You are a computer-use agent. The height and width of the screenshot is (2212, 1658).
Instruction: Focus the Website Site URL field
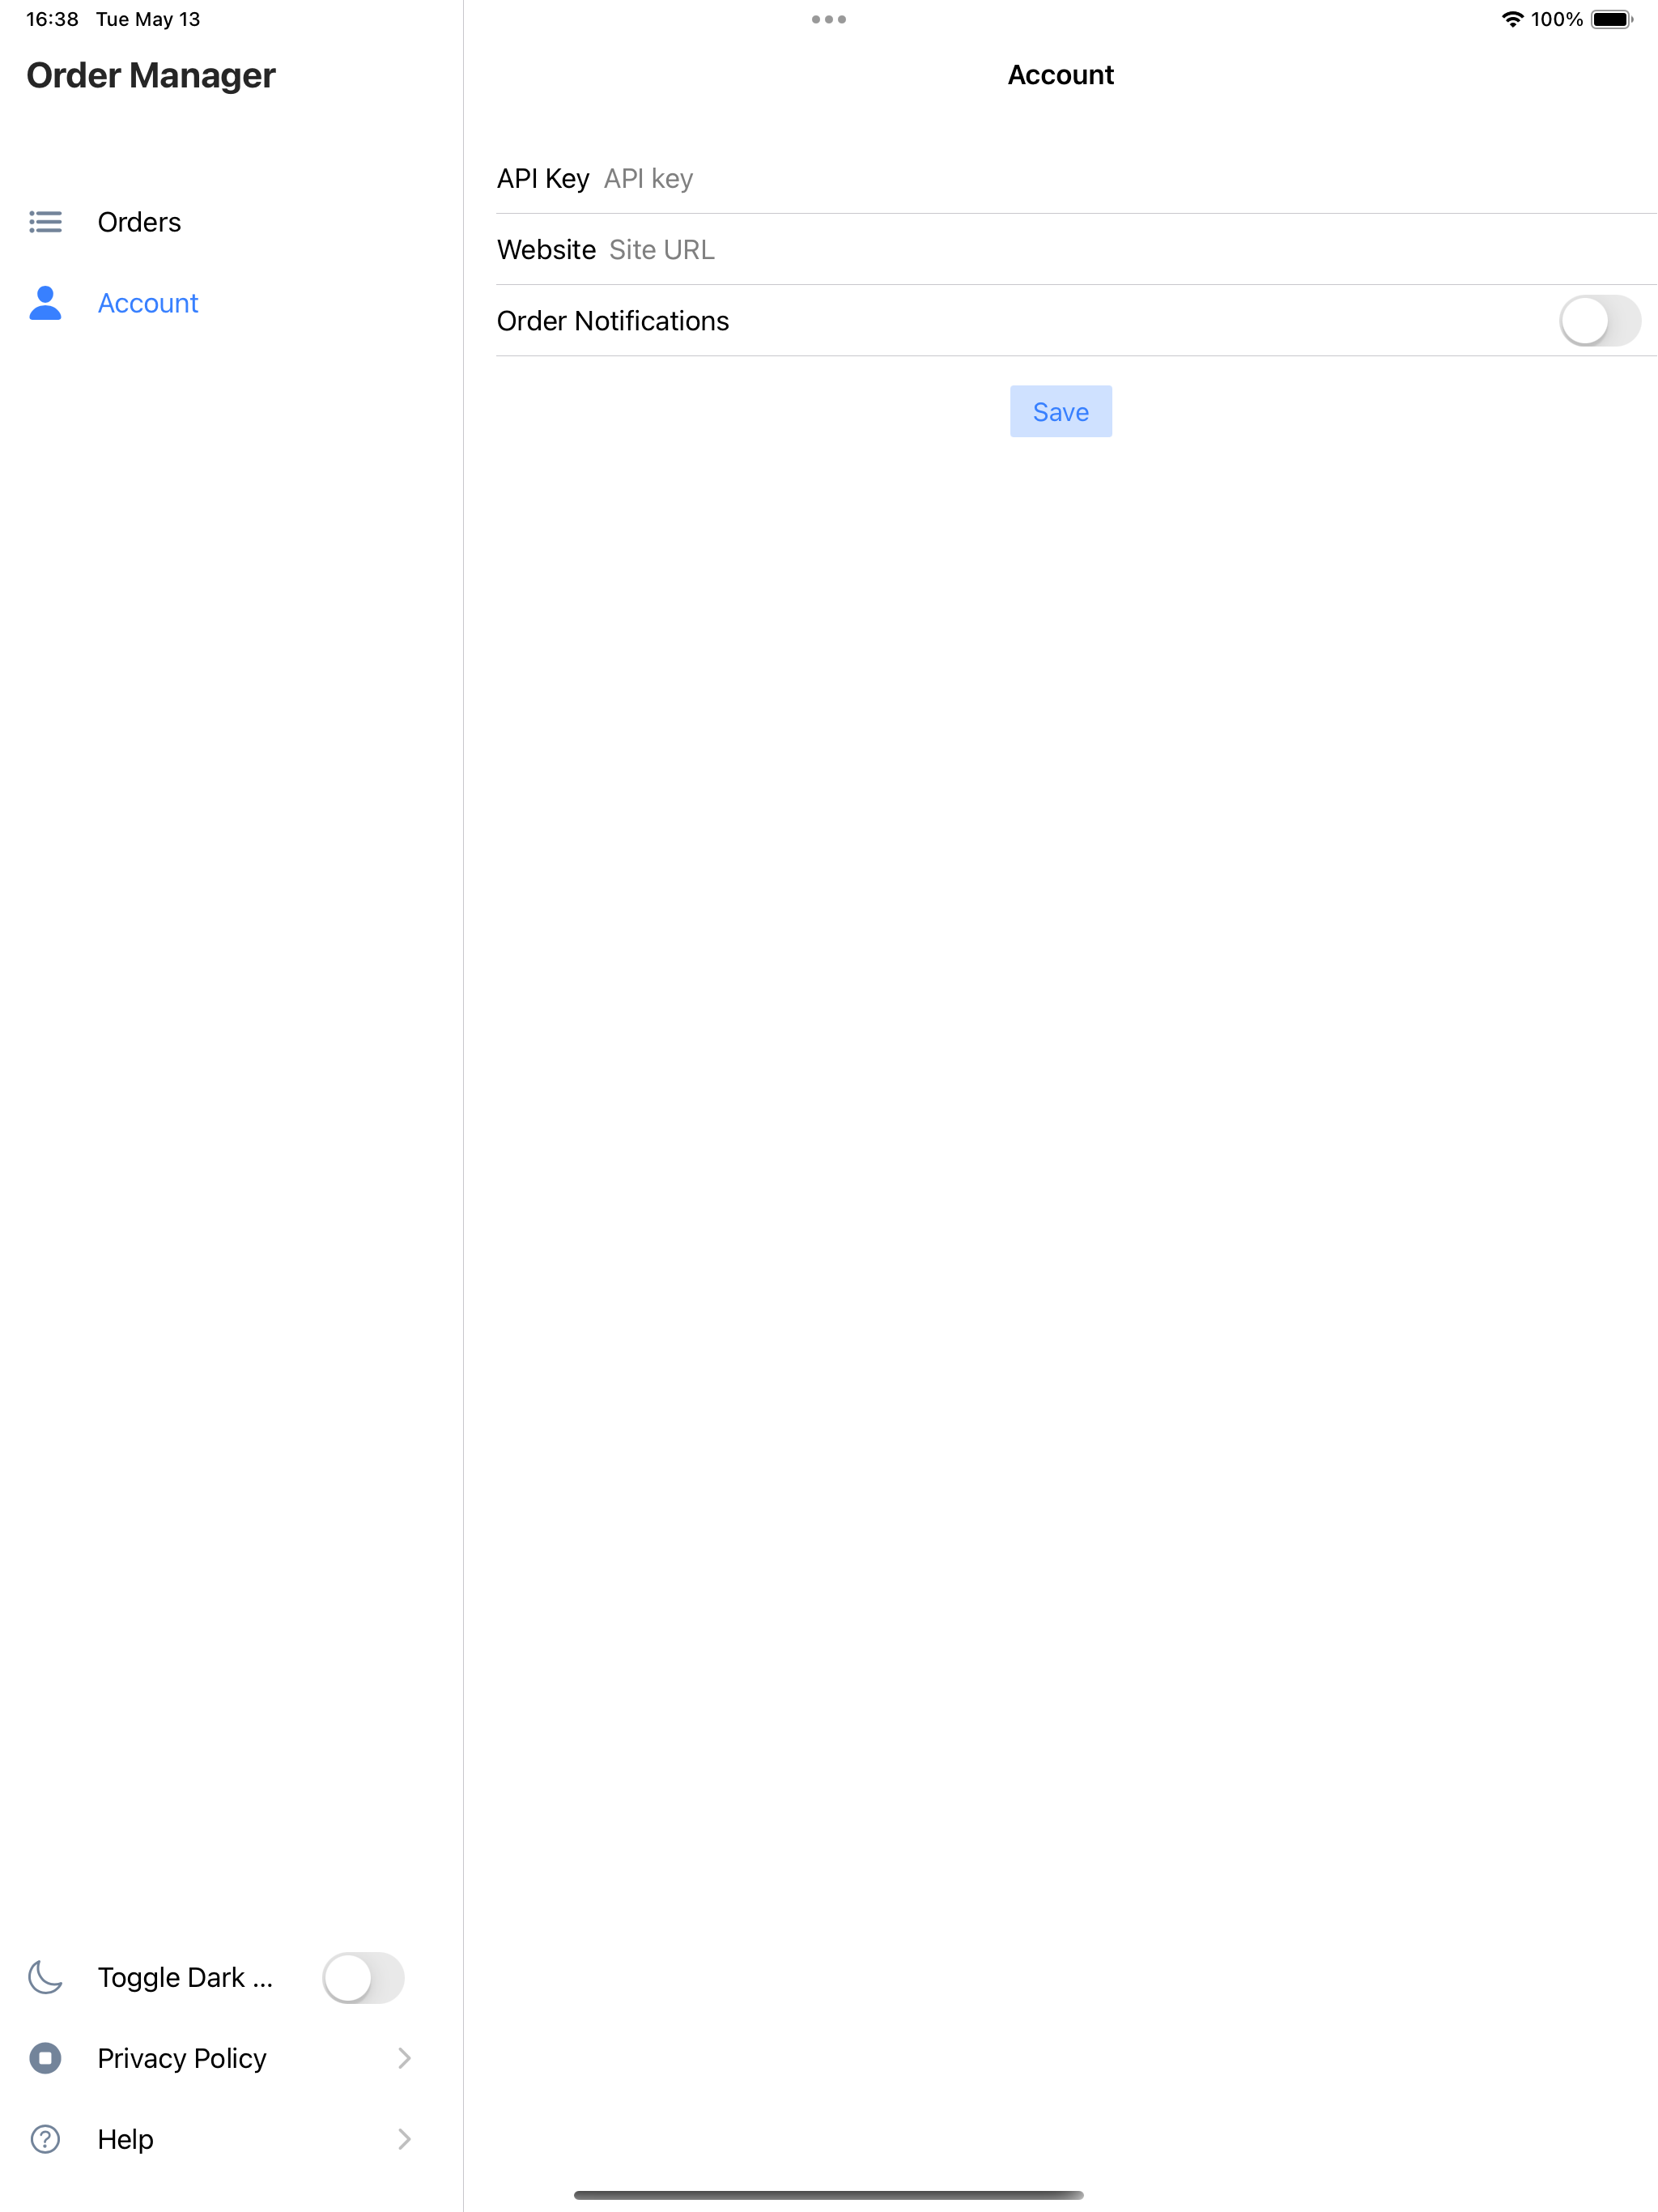point(1124,249)
